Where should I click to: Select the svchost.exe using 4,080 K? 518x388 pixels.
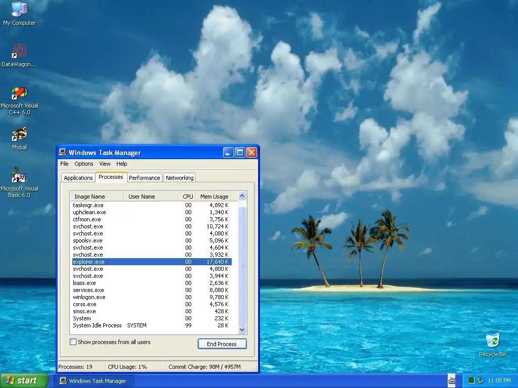[x=152, y=233]
